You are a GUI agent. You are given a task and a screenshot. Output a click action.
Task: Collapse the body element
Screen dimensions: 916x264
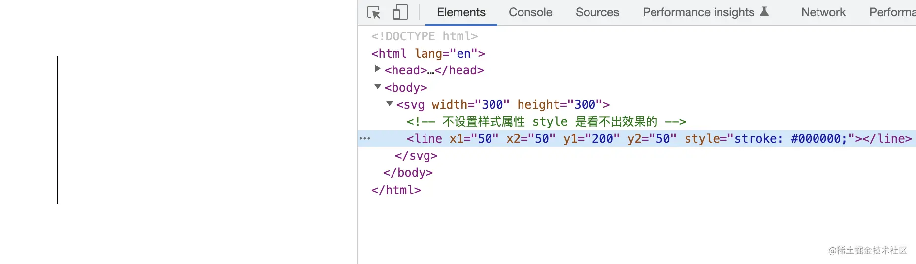click(378, 87)
